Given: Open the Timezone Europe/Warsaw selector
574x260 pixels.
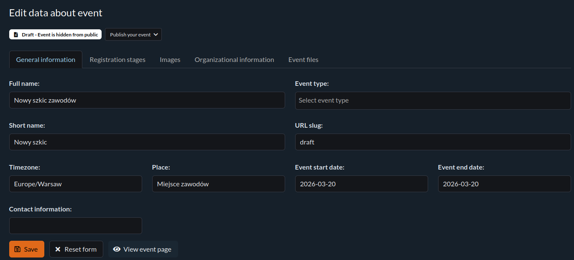Looking at the screenshot, I should [75, 184].
